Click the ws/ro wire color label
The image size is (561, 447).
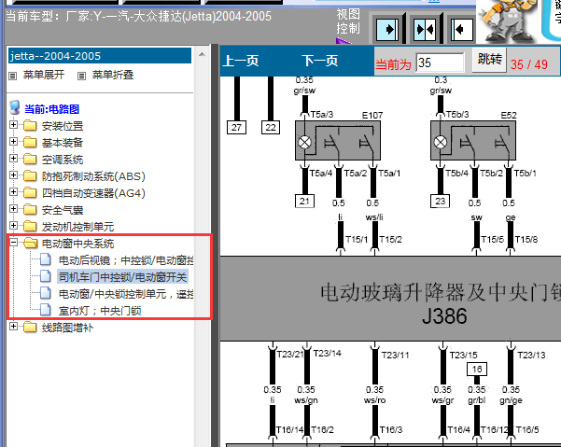[x=374, y=400]
